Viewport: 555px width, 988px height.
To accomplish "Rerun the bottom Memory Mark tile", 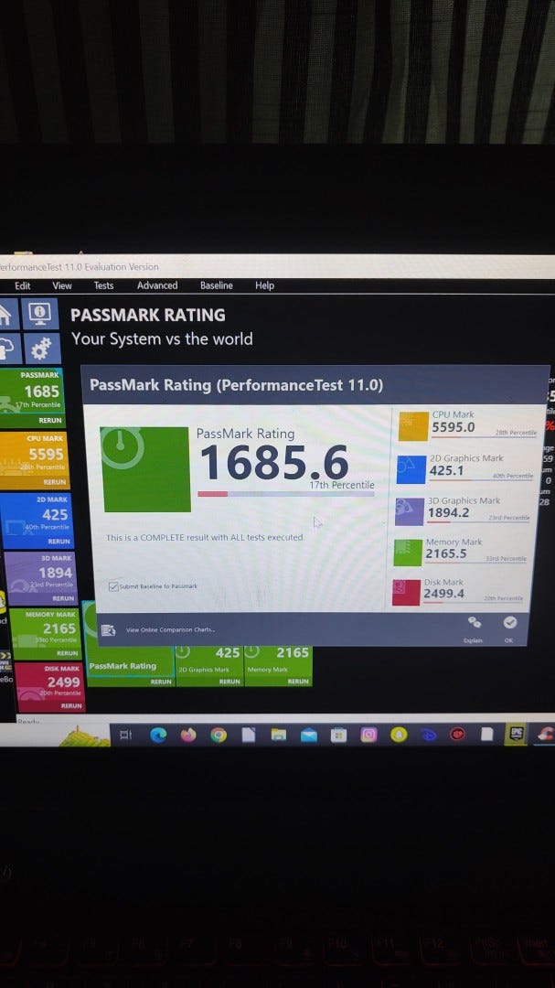I will pyautogui.click(x=298, y=682).
